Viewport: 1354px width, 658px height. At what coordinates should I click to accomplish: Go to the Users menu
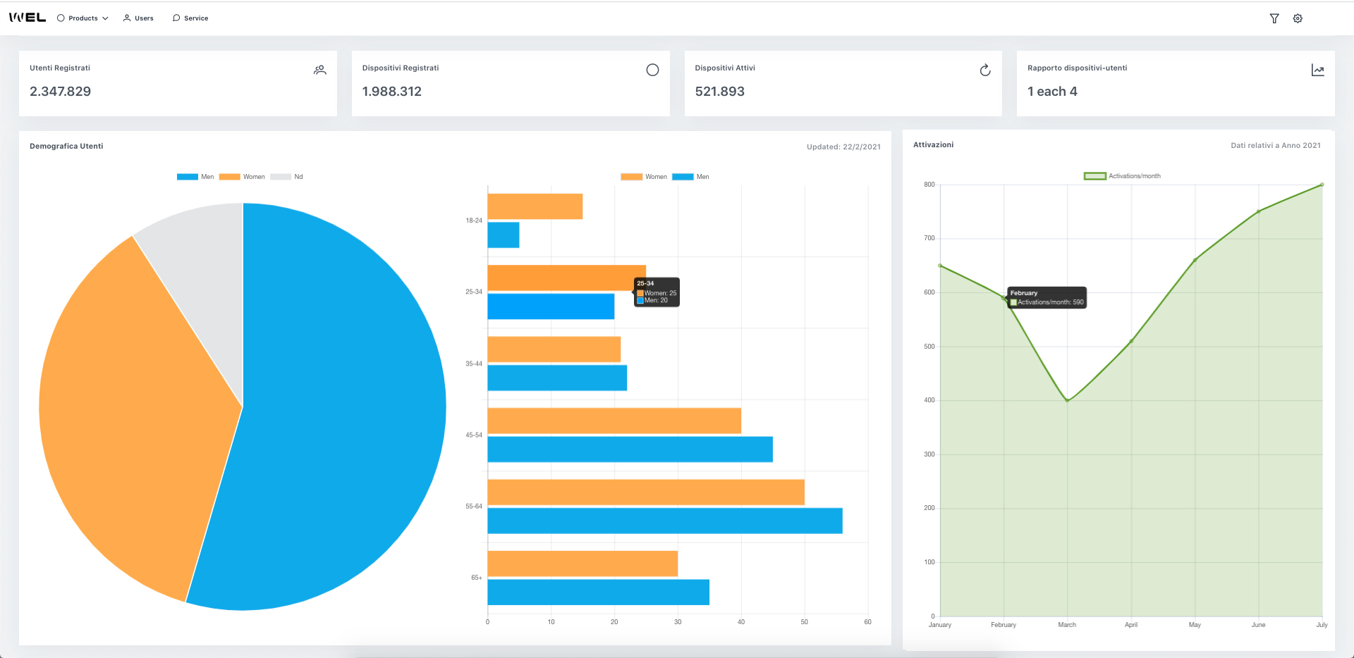138,18
